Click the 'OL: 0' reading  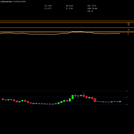[x=90, y=11]
